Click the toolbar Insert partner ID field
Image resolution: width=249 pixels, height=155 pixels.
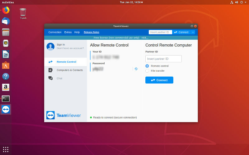(x=160, y=32)
